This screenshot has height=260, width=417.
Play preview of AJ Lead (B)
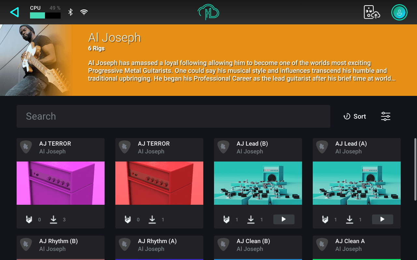[x=283, y=219]
